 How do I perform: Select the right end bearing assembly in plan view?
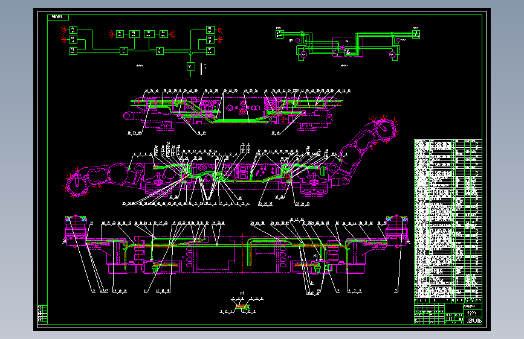[396, 231]
